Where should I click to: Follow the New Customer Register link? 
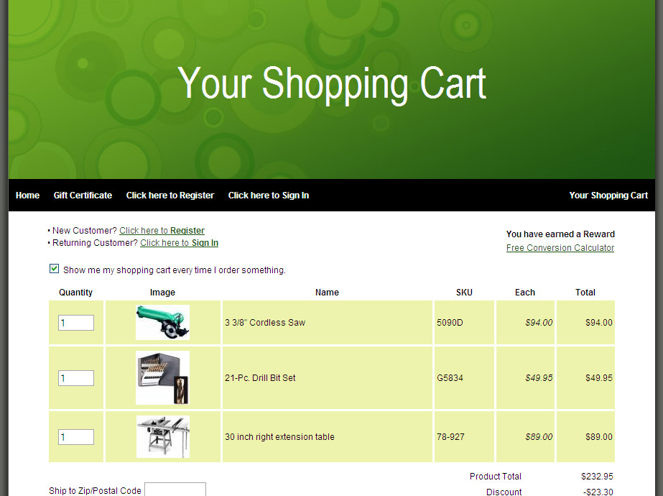[162, 231]
